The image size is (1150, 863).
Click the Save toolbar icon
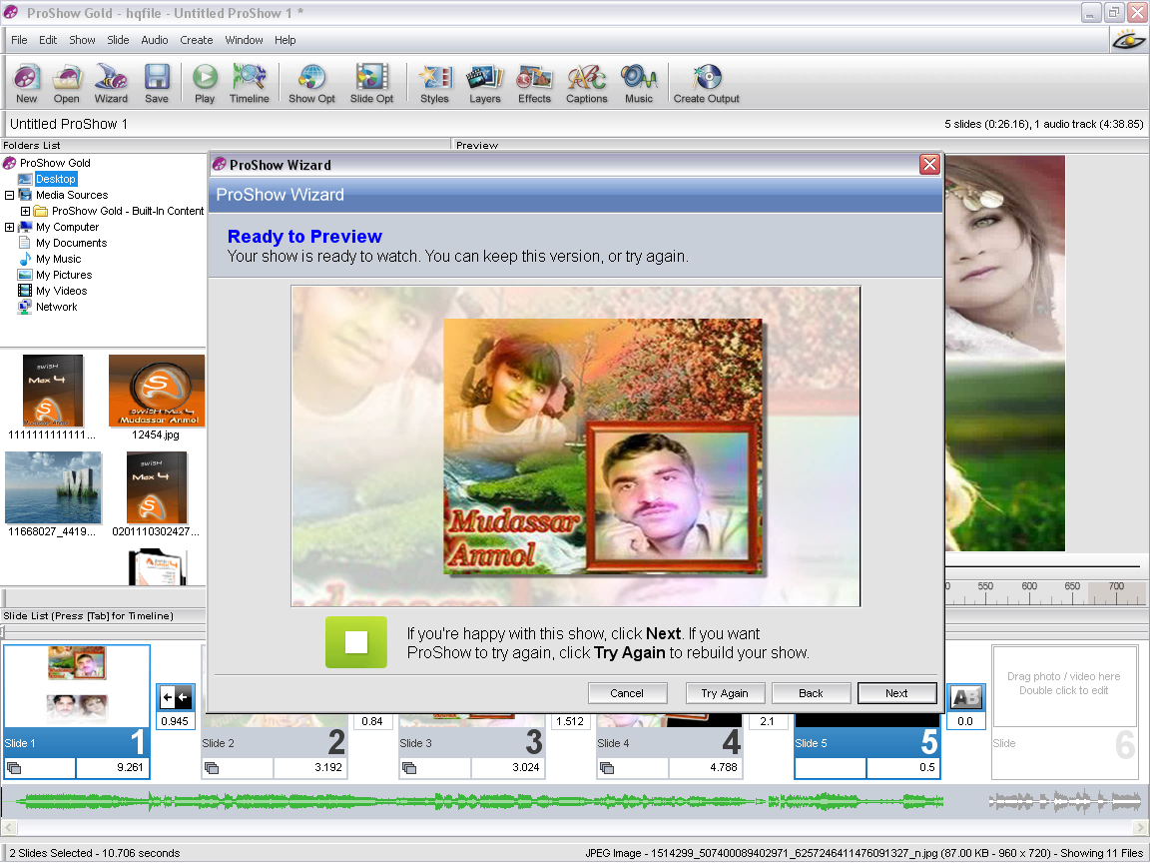point(156,84)
